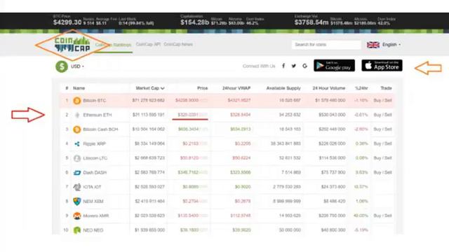The image size is (449, 252).
Task: Click the $3758.54m exchange volume value
Action: click(x=311, y=22)
